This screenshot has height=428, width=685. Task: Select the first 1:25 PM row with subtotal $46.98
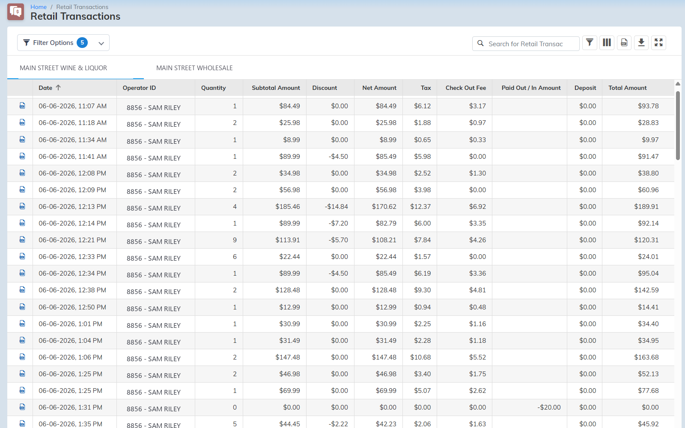(x=341, y=374)
